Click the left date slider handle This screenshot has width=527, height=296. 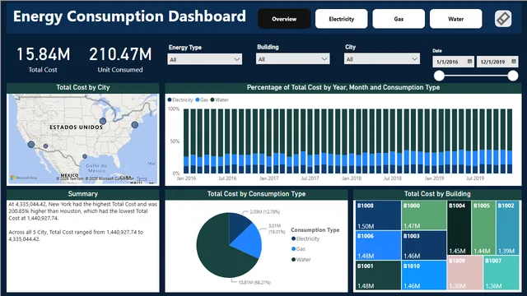(x=439, y=76)
